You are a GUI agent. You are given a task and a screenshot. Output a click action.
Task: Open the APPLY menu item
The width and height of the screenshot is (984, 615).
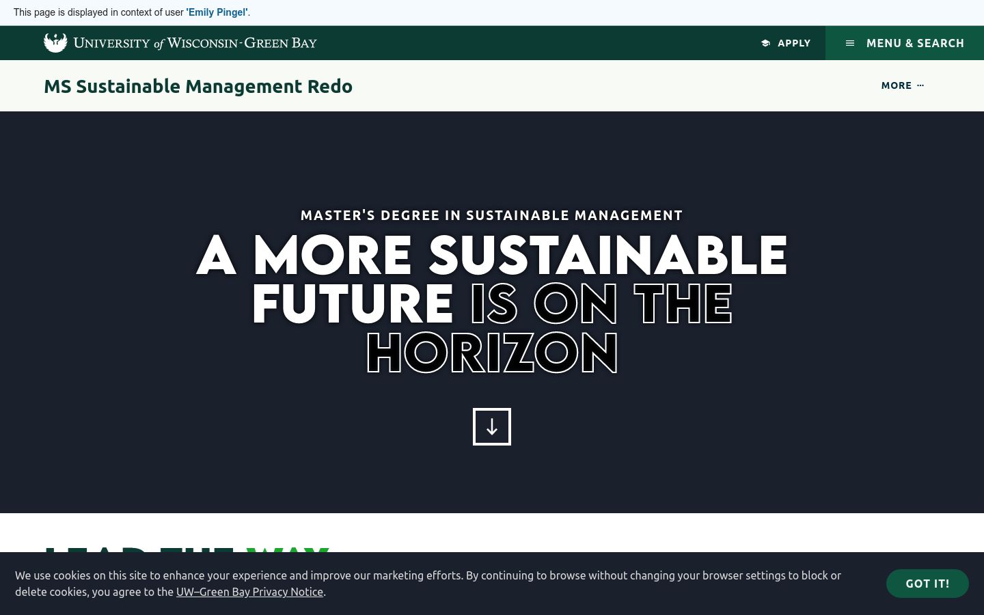[786, 43]
